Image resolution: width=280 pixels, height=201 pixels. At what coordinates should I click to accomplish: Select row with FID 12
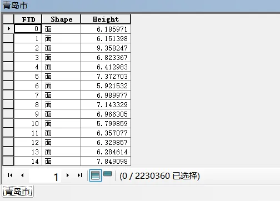[8, 142]
